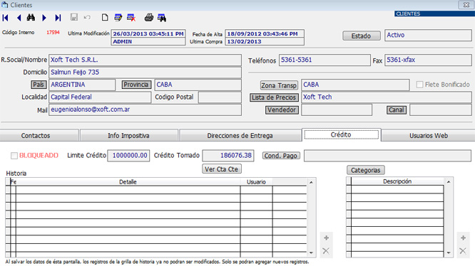This screenshot has height=266, width=475.
Task: Click the Teléfonos field 5361-5361
Action: pos(325,60)
